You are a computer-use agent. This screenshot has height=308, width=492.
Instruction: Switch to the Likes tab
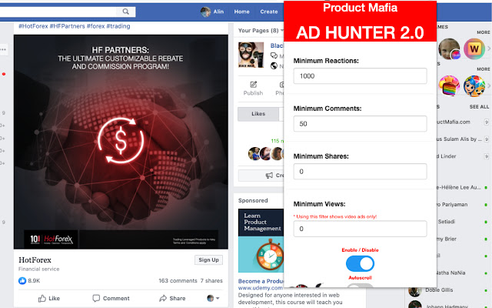coord(258,114)
